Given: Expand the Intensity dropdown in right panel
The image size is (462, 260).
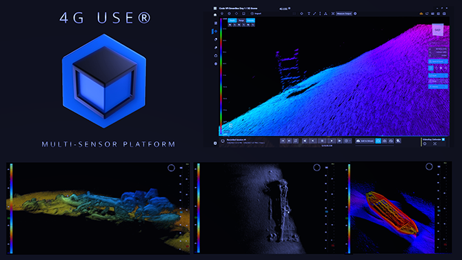Looking at the screenshot, I should click(438, 87).
